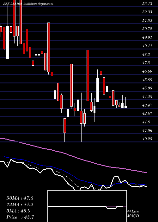Click the 45.08 price axis label
Screen dimensions: 158x222
[x=147, y=88]
